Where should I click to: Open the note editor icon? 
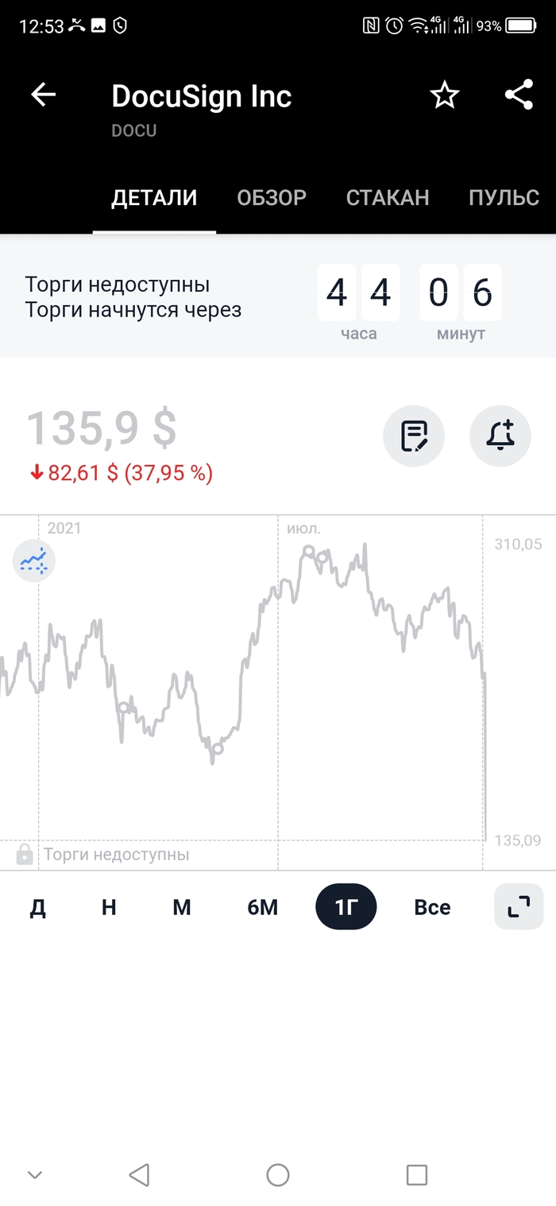(414, 436)
